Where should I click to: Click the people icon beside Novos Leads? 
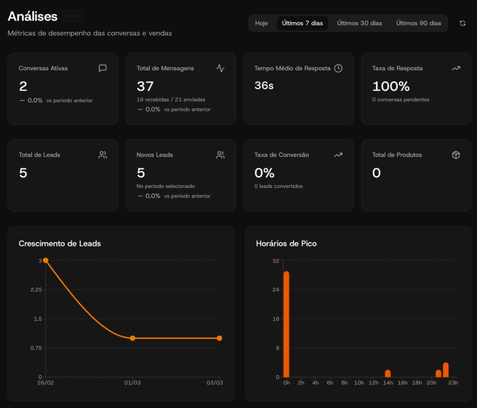tap(219, 154)
